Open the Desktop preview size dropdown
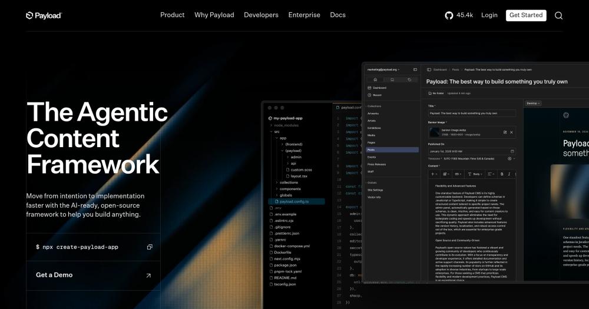Viewport: 589px width, 309px height. click(x=533, y=103)
